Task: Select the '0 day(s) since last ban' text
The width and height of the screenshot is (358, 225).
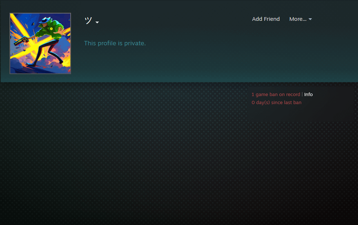Action: (x=276, y=102)
